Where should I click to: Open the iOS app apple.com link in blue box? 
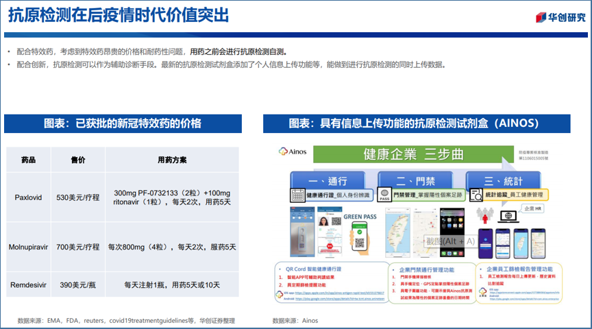point(339,293)
